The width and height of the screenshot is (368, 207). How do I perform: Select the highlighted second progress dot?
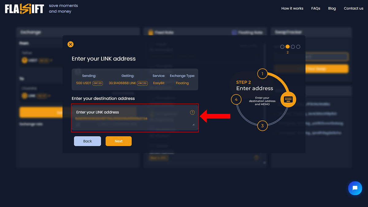click(288, 47)
